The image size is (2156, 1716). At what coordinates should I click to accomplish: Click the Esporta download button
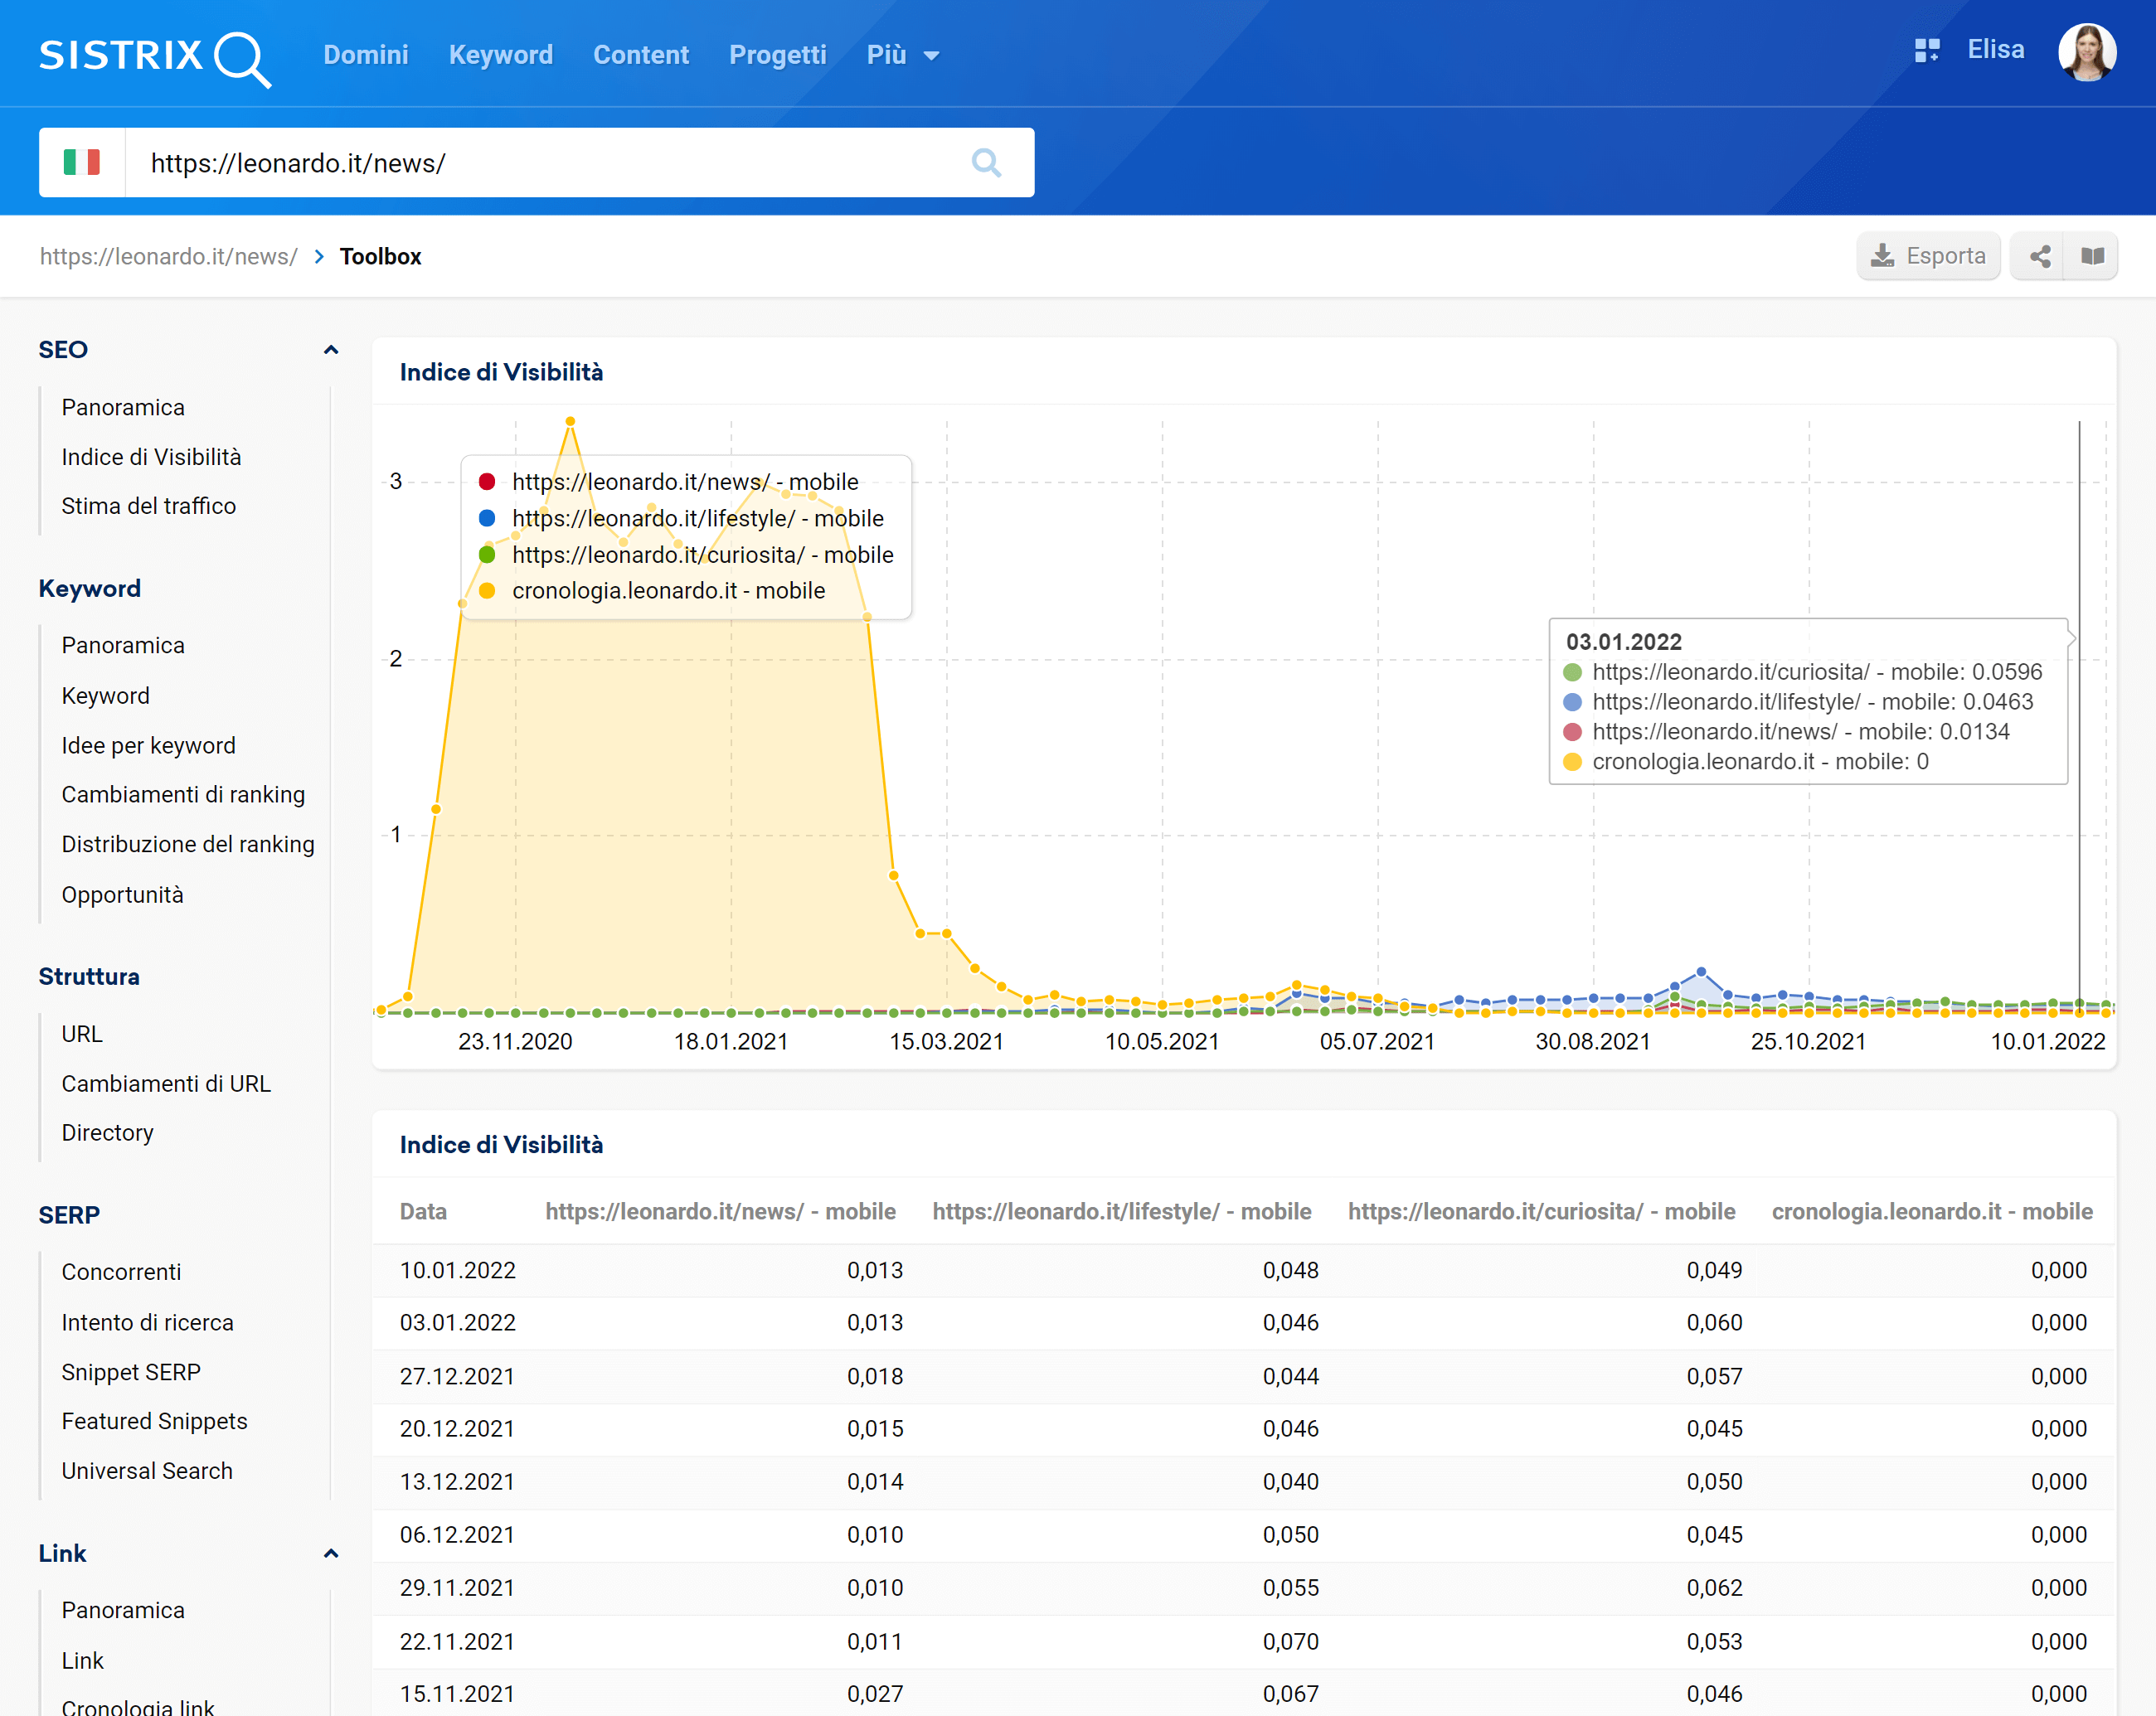[x=1928, y=257]
